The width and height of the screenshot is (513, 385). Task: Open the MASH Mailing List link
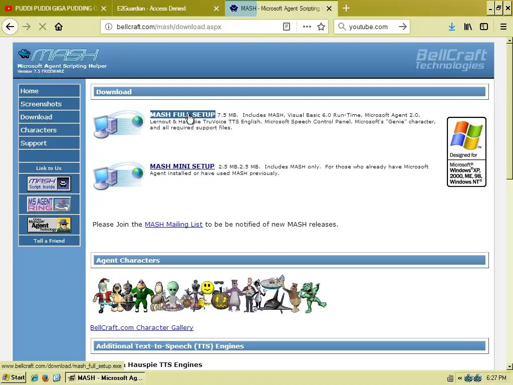click(173, 224)
